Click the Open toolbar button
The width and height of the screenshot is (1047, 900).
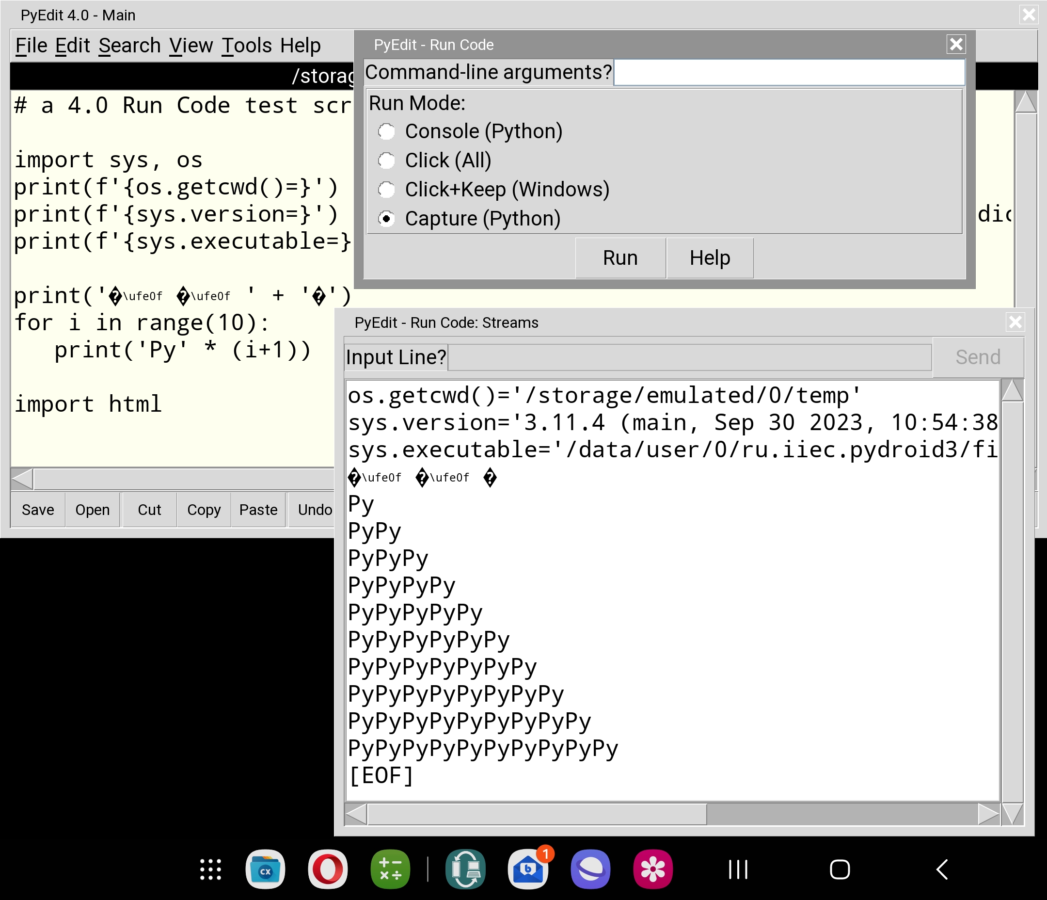point(93,510)
